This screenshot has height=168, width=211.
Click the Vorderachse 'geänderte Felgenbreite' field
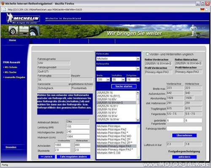click(175, 120)
